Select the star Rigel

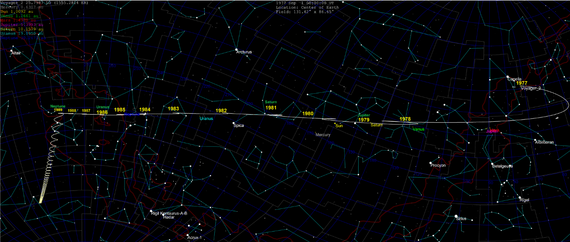pos(520,198)
